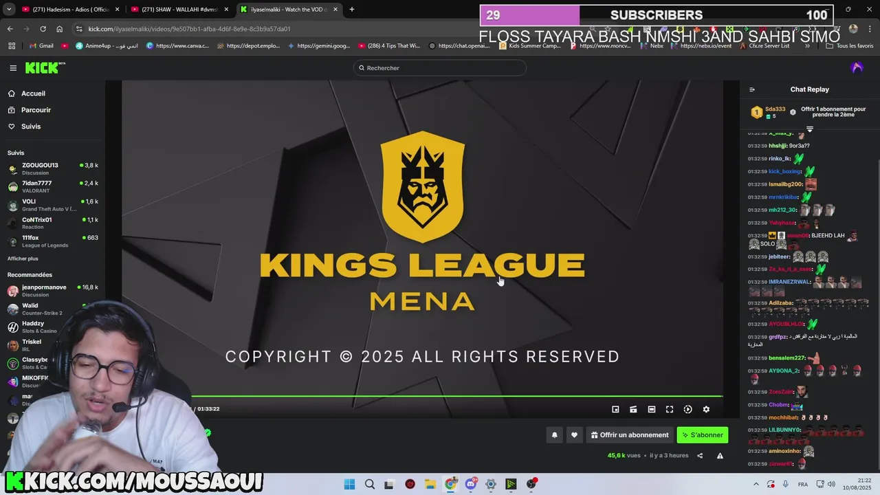Click username bensalem227 in chat
Image resolution: width=880 pixels, height=495 pixels.
[787, 358]
